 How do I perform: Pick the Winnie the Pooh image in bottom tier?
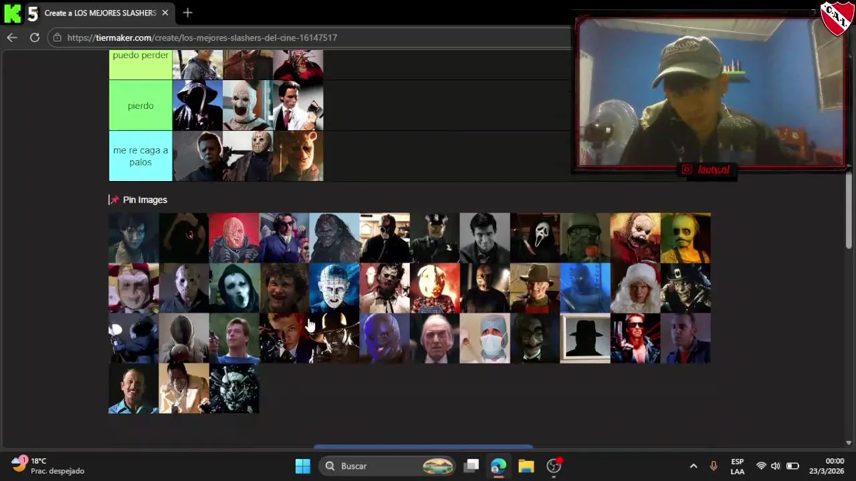tap(298, 156)
